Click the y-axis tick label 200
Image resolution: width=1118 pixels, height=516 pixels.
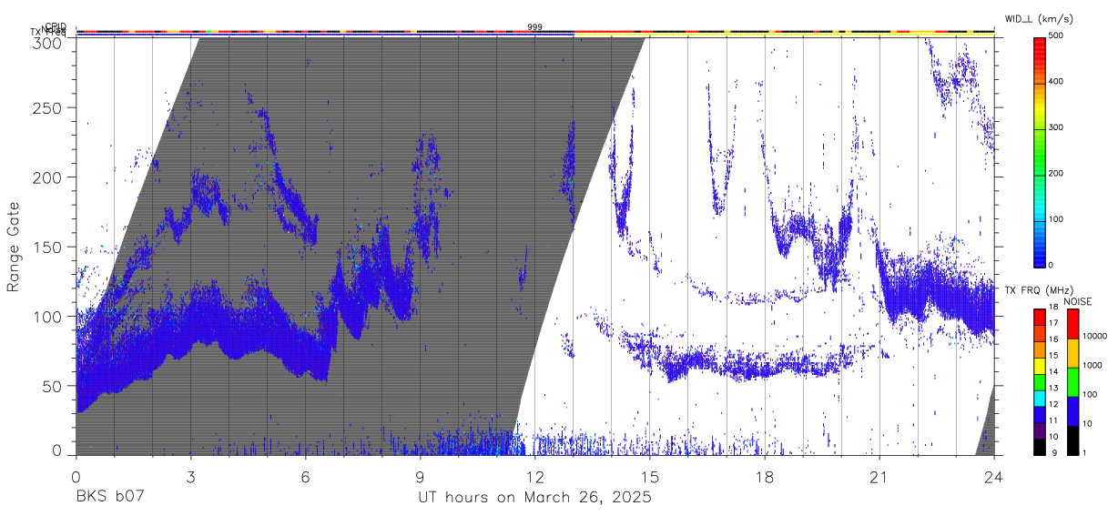tap(49, 177)
